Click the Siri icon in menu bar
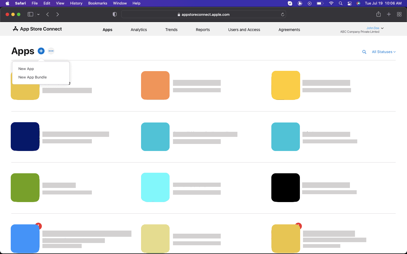407x254 pixels. pos(358,3)
